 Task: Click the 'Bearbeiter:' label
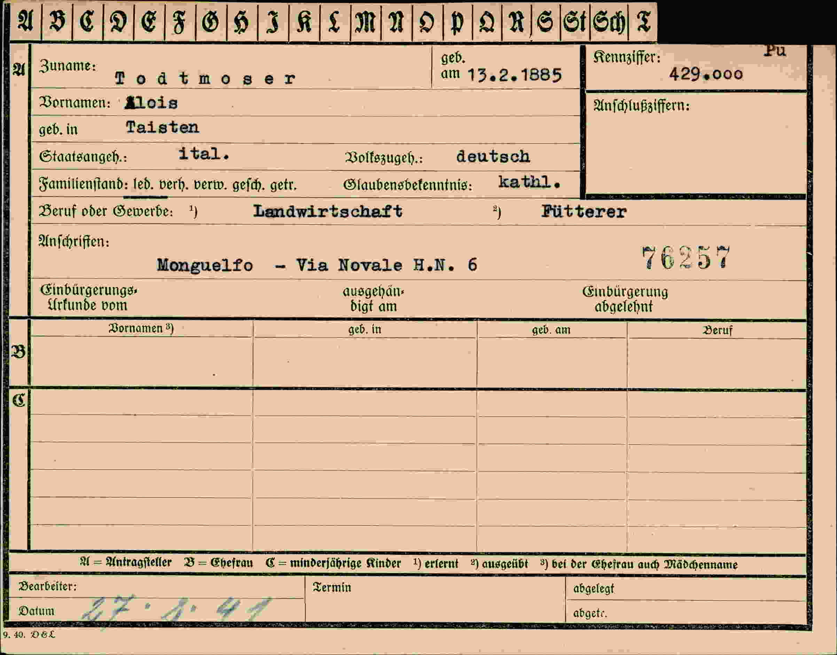tap(48, 586)
